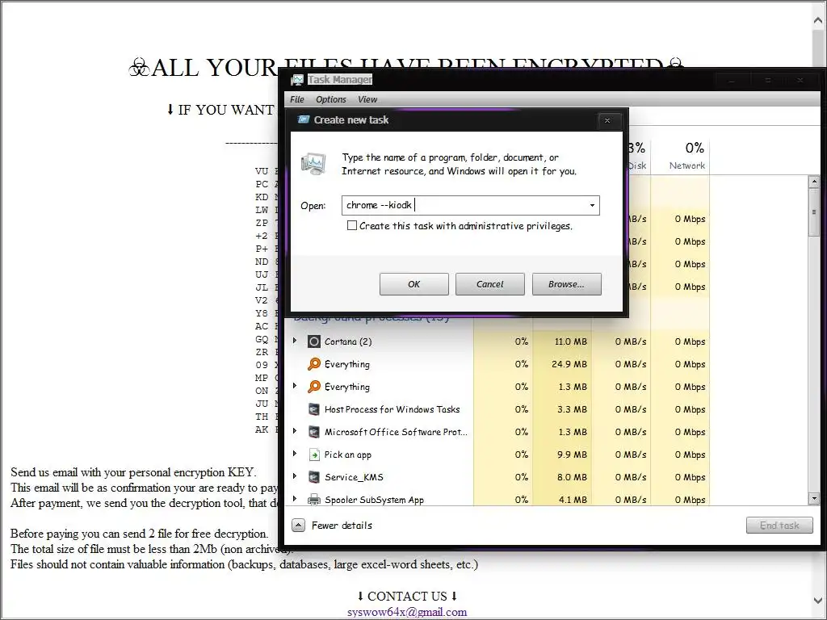Image resolution: width=827 pixels, height=620 pixels.
Task: Click Task Manager scrollbar up arrow
Action: click(814, 182)
